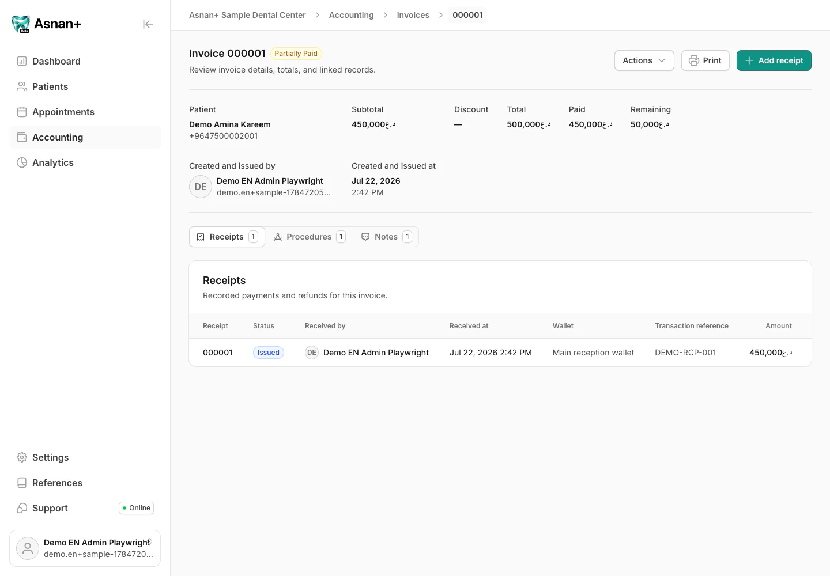Click the Received at column header

pyautogui.click(x=469, y=326)
